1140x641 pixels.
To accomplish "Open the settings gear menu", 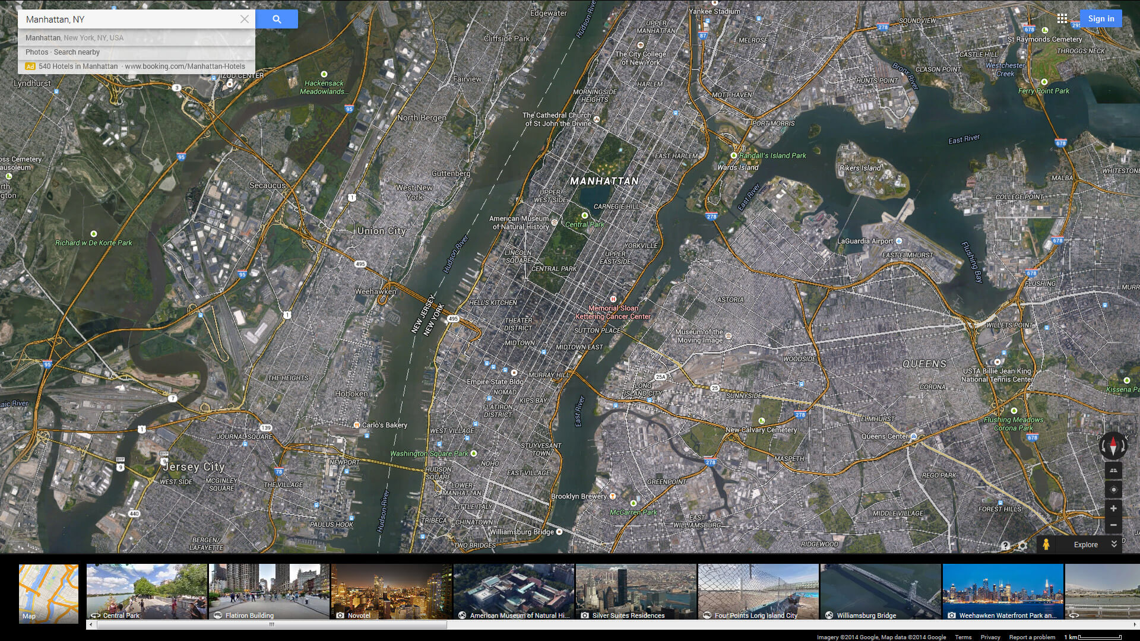I will click(x=1022, y=545).
